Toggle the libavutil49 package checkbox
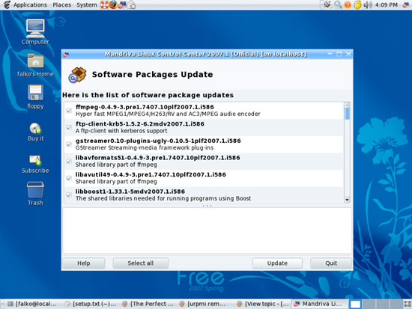The width and height of the screenshot is (412, 309). coord(69,178)
